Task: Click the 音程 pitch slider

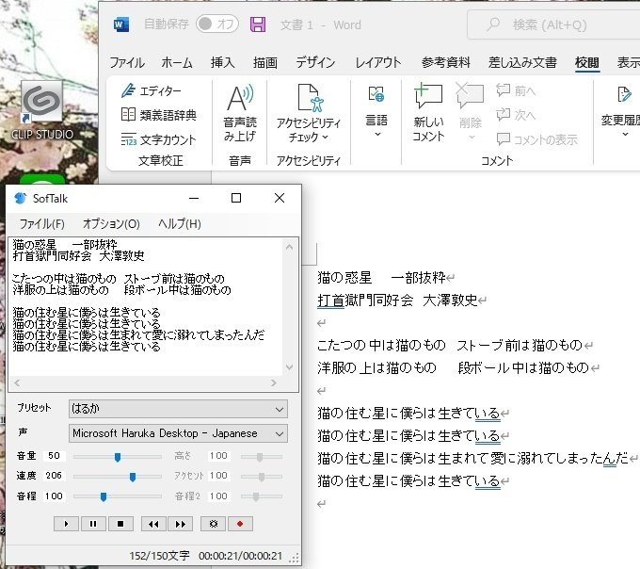Action: coord(118,496)
